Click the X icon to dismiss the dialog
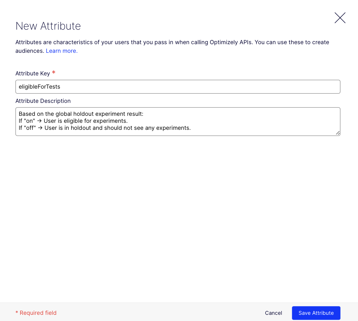 point(340,18)
